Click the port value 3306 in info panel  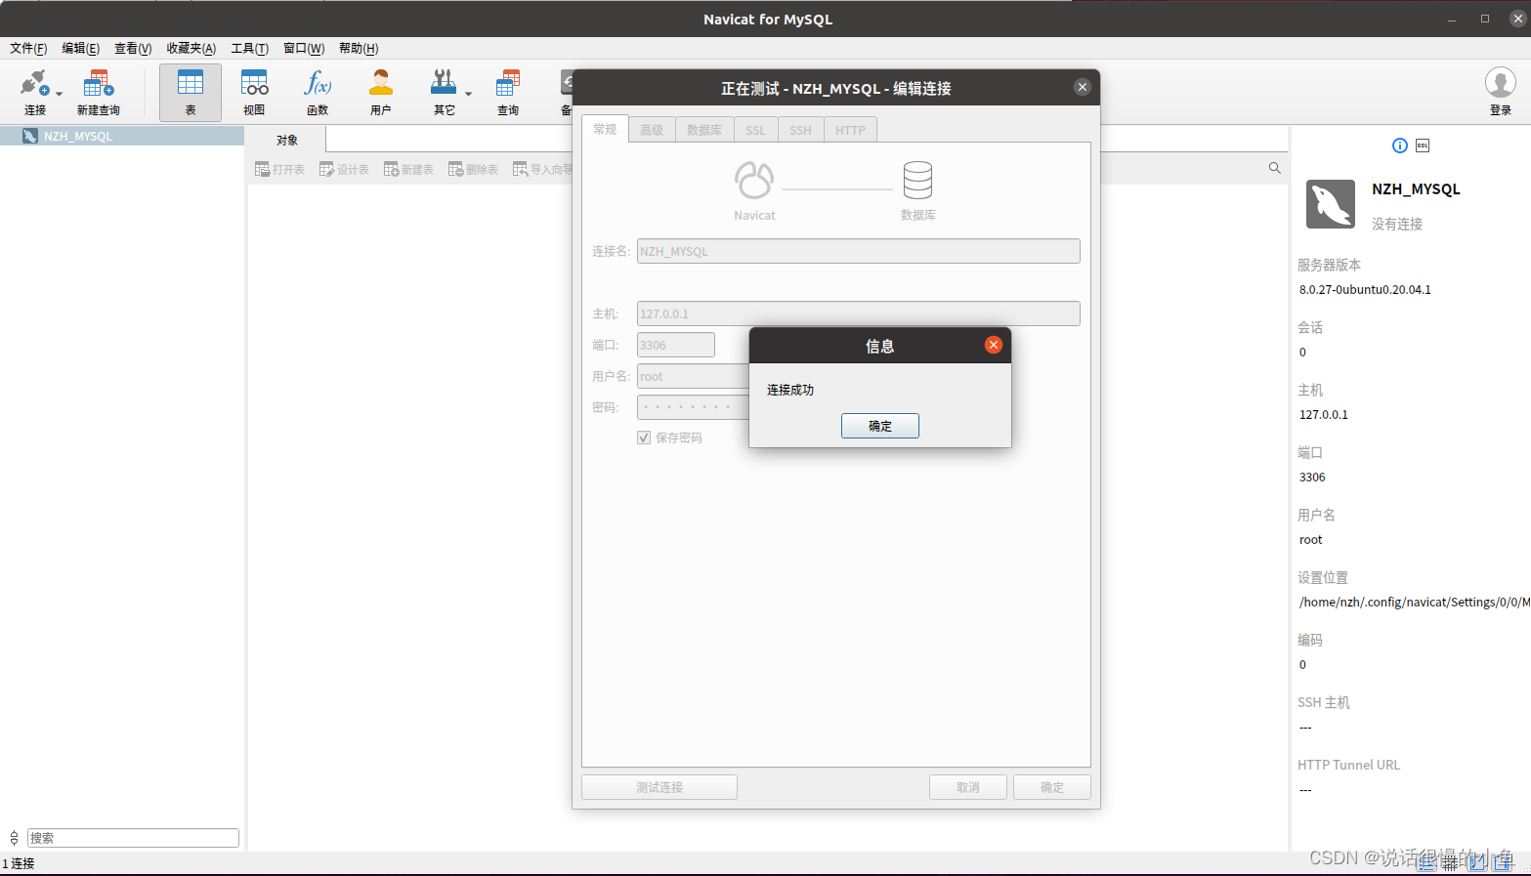(x=1312, y=478)
